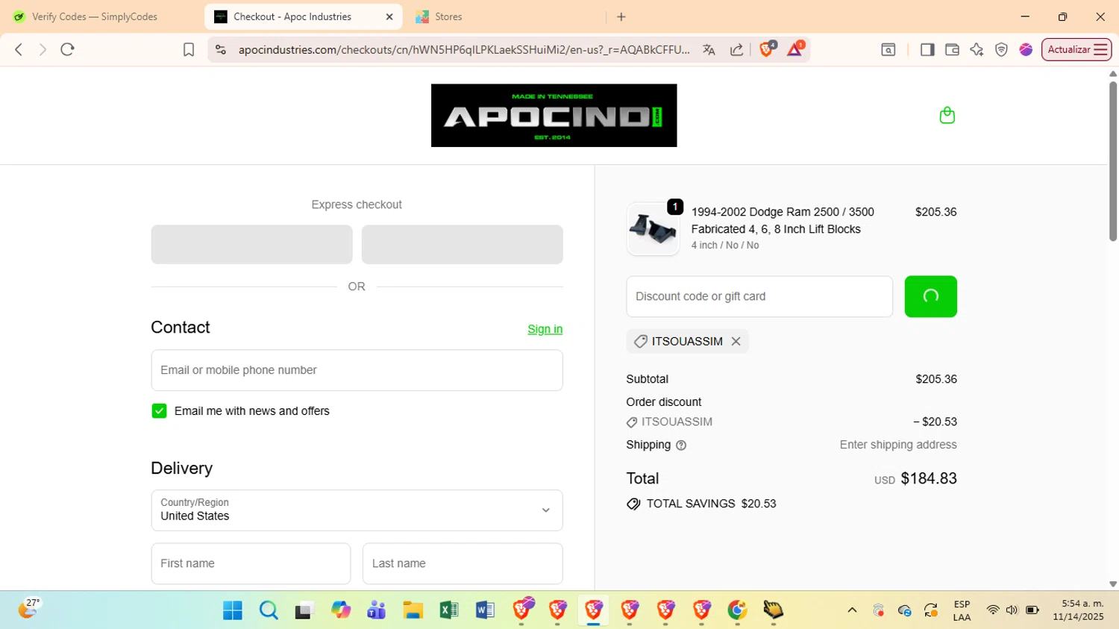Open the taskbar clock and date
The image size is (1119, 629).
[x=1078, y=610]
